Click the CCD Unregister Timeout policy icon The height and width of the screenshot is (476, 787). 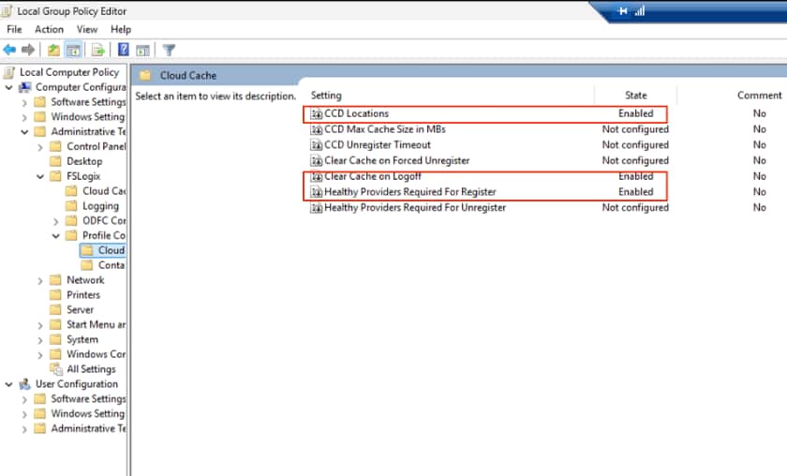[317, 145]
